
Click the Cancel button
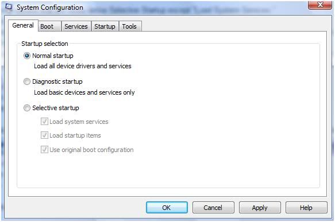click(213, 208)
